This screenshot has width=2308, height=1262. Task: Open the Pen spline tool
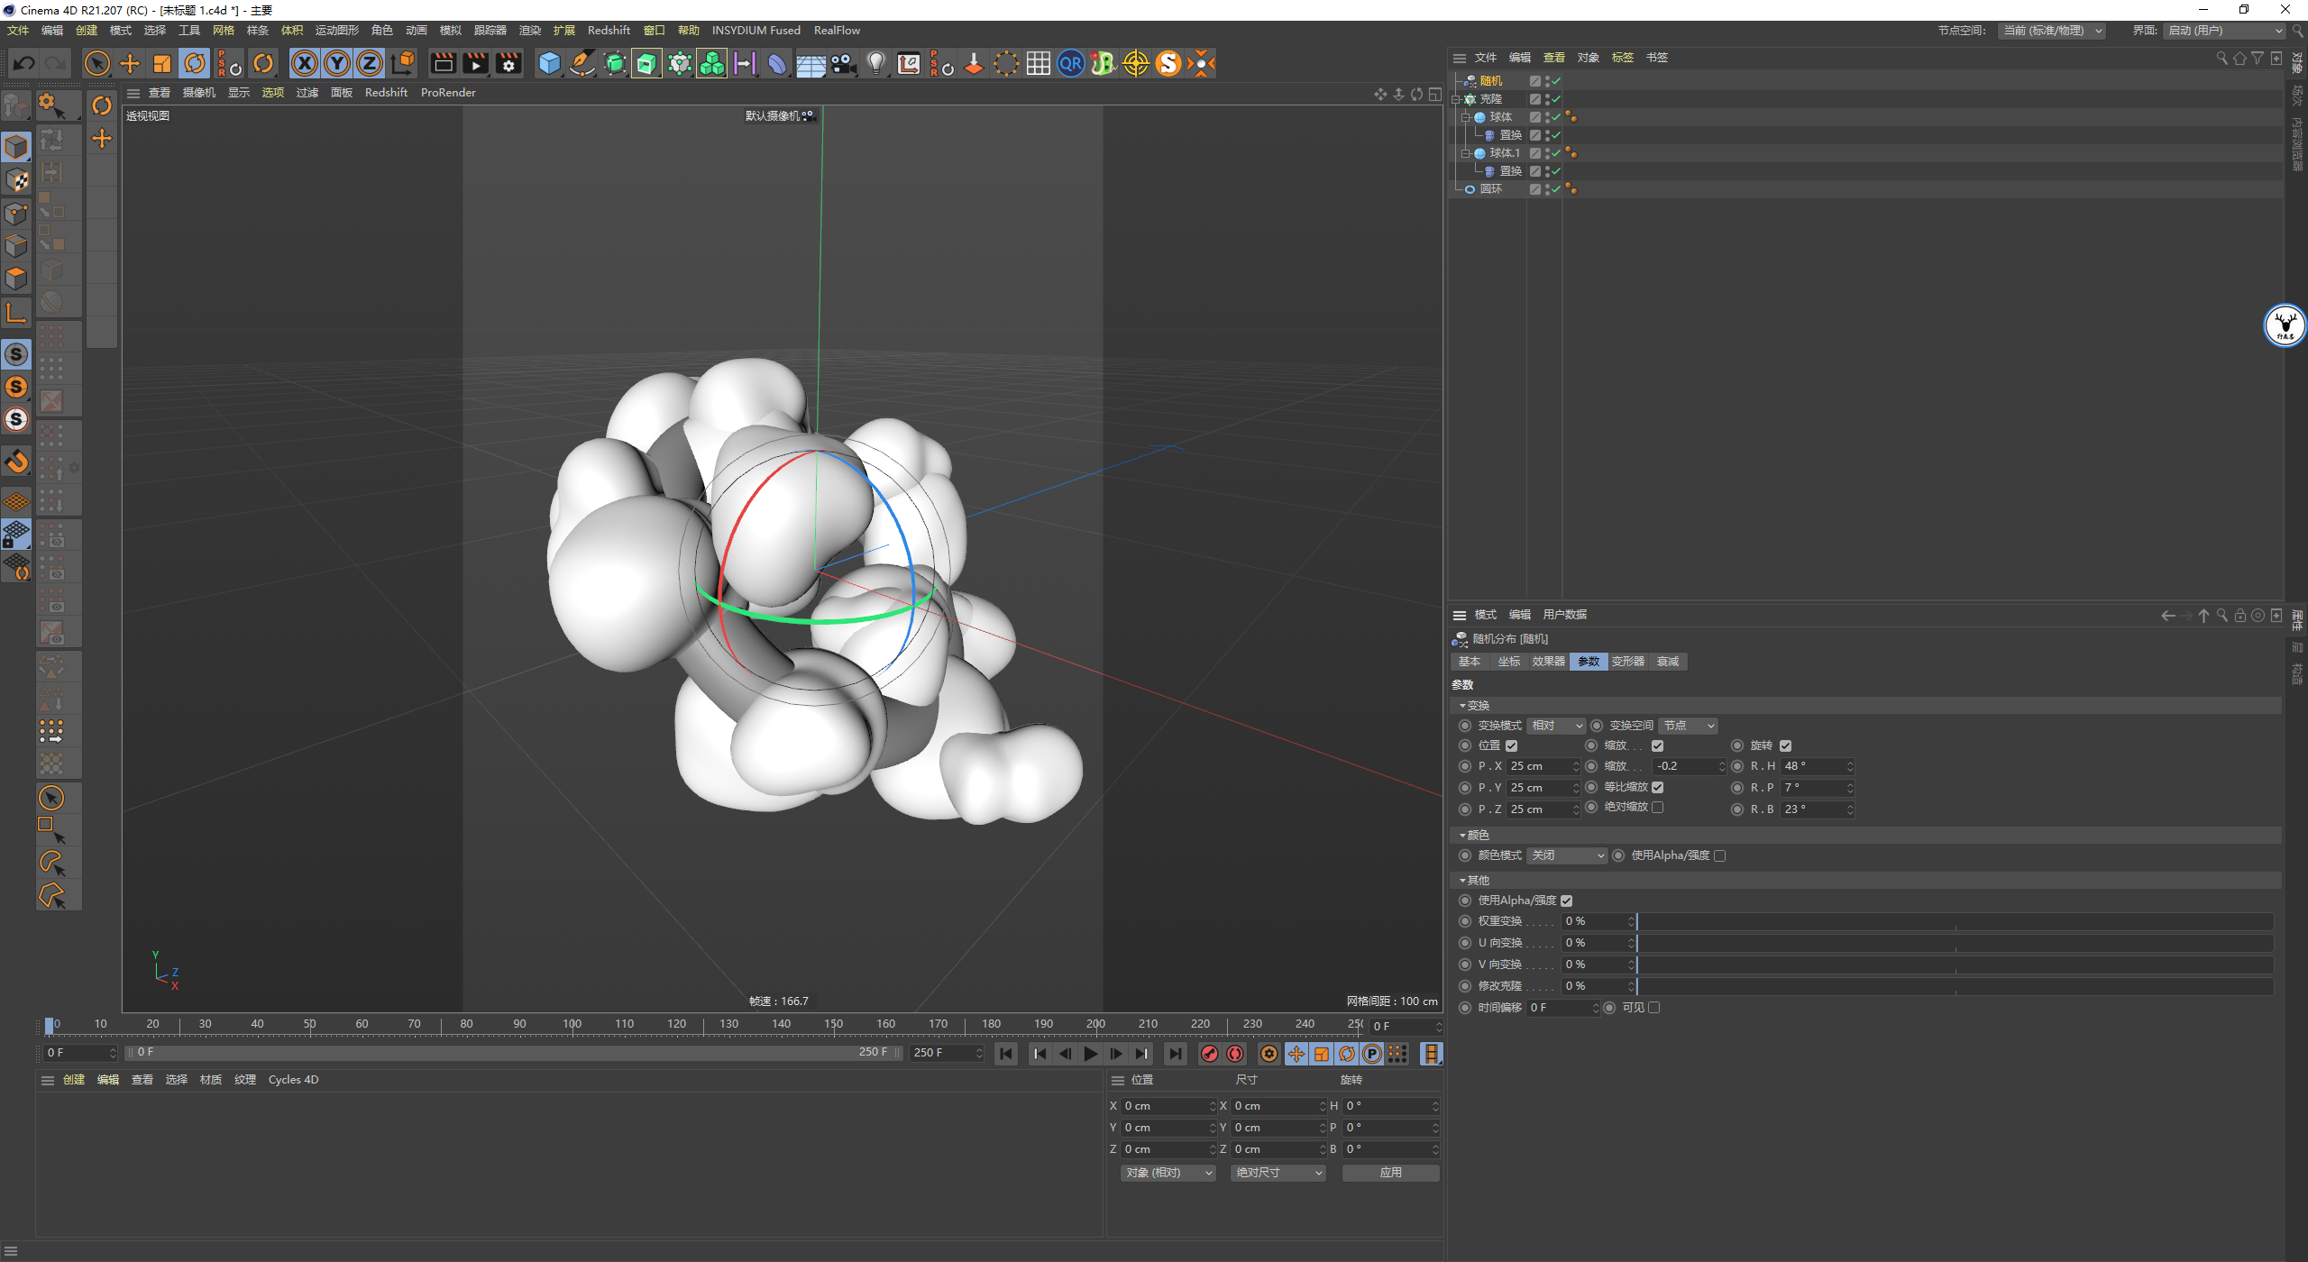point(582,63)
